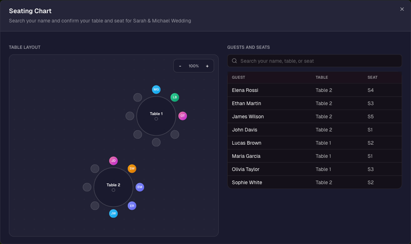The width and height of the screenshot is (411, 244).
Task: Zoom in with the plus button
Action: tap(207, 66)
